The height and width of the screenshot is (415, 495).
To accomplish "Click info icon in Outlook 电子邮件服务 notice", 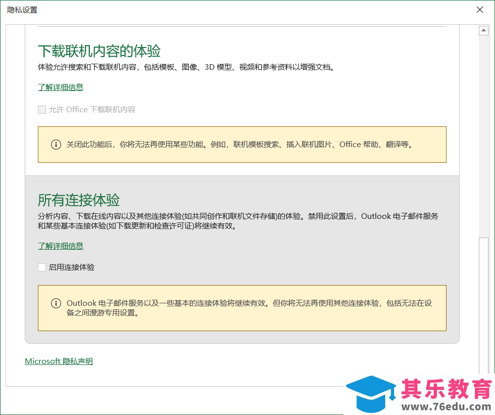I will point(56,303).
